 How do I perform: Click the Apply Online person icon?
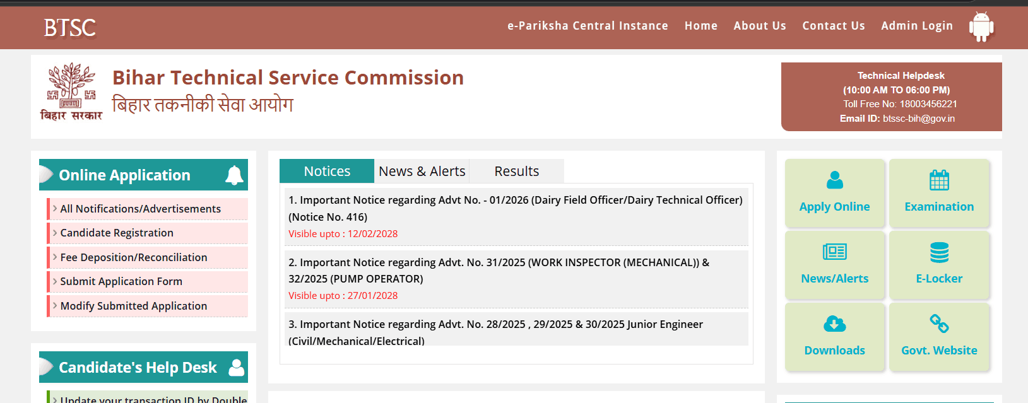834,180
